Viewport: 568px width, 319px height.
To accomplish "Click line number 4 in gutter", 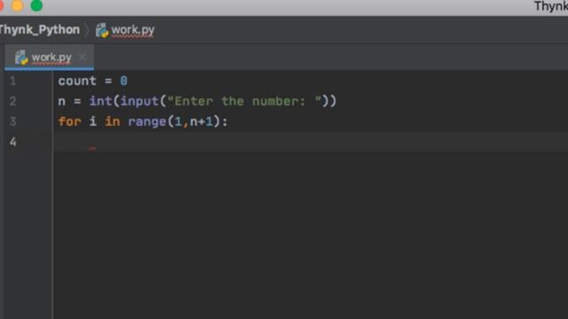I will coord(12,142).
